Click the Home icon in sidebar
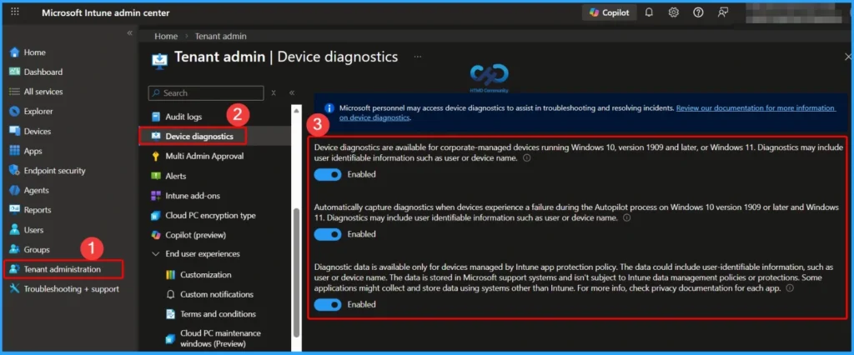 (x=15, y=52)
